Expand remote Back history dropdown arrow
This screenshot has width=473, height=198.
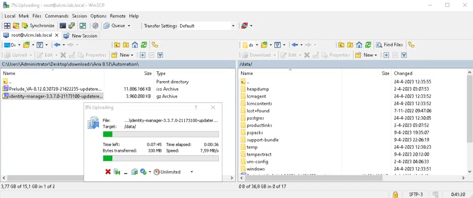coord(301,45)
